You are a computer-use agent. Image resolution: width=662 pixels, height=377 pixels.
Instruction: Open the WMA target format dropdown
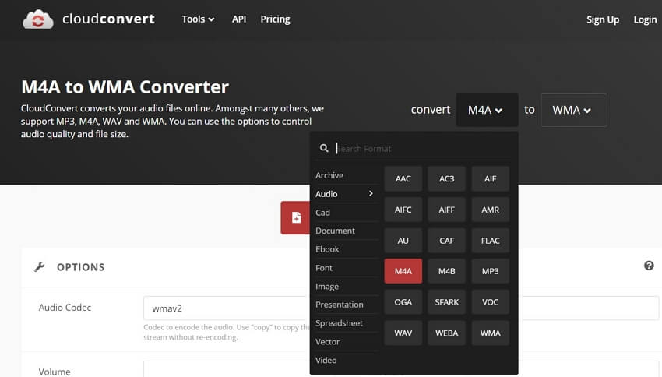coord(574,110)
